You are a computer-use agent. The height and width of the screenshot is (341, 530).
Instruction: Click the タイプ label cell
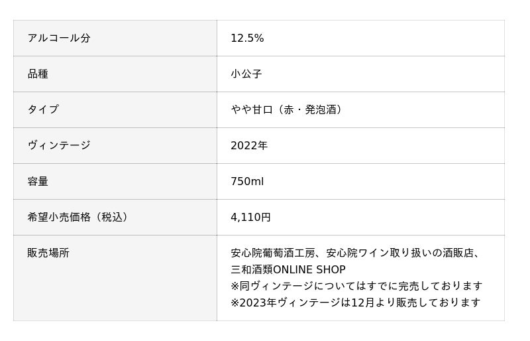click(x=43, y=110)
